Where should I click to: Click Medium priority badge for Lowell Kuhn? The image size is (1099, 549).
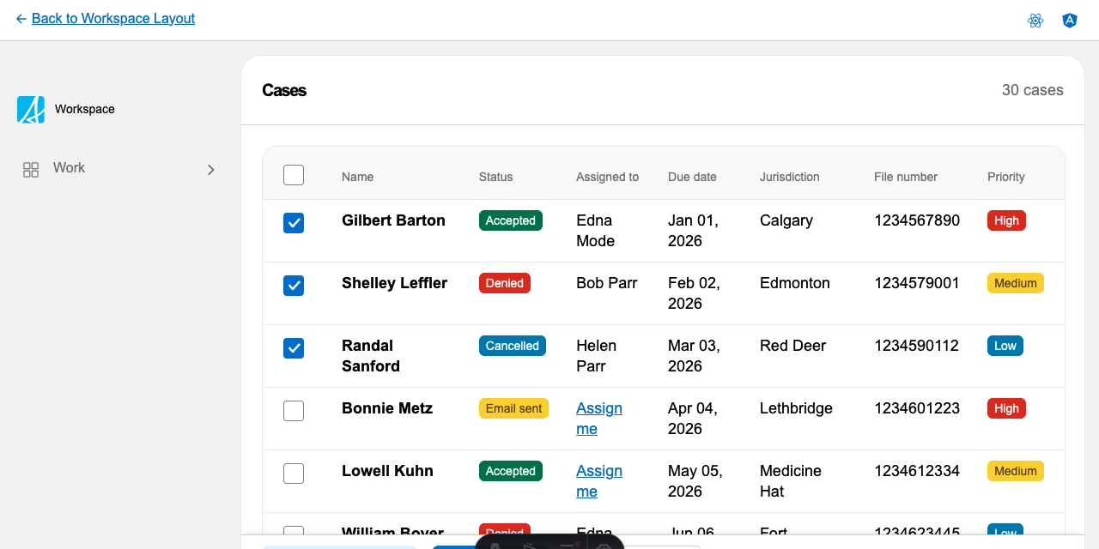[1016, 471]
